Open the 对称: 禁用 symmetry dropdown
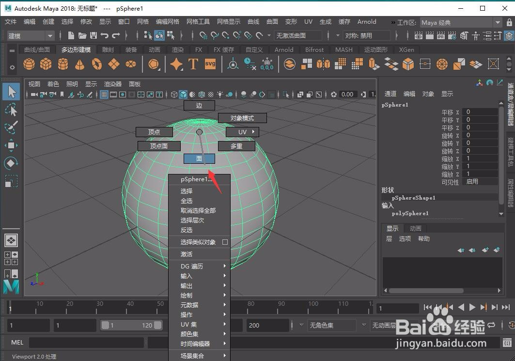This screenshot has height=361, width=515. (x=366, y=35)
